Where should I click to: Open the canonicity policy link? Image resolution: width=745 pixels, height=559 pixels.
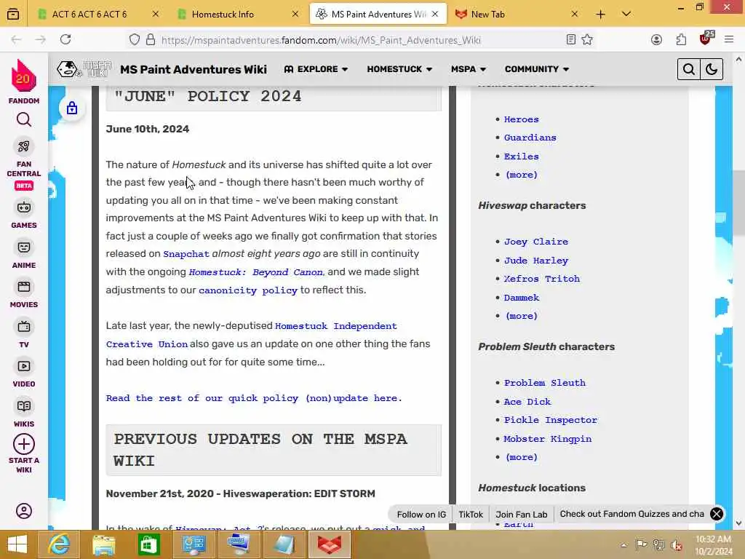point(247,290)
